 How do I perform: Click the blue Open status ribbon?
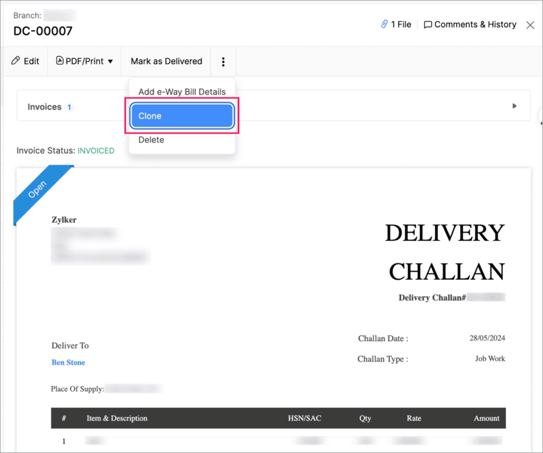38,189
